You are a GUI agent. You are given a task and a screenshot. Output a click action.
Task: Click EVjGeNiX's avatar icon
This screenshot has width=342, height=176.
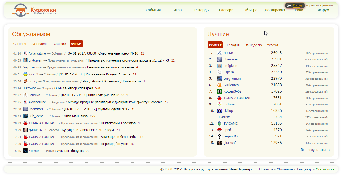(220, 124)
